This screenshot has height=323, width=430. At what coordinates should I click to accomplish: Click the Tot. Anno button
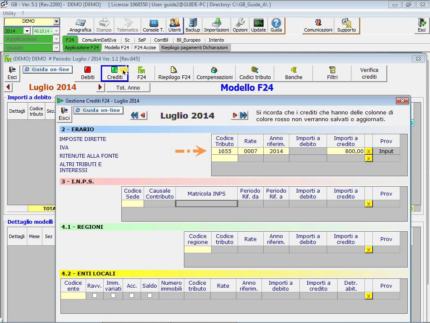(x=128, y=87)
